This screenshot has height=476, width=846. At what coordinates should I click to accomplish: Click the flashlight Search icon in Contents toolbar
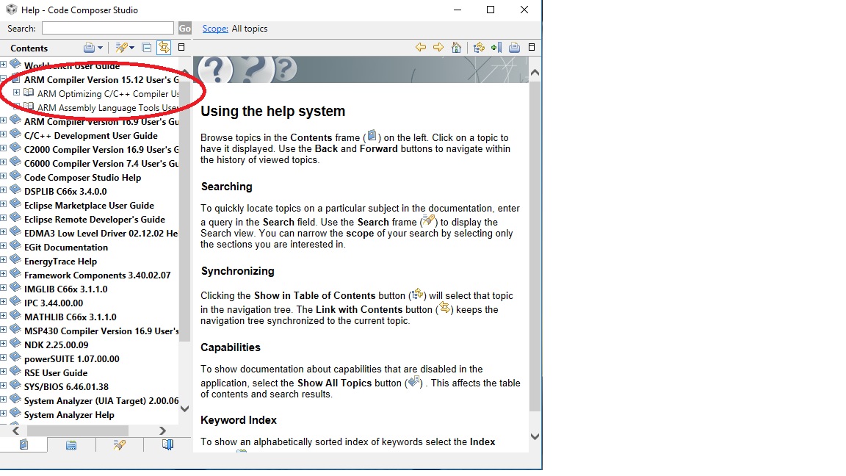(121, 48)
